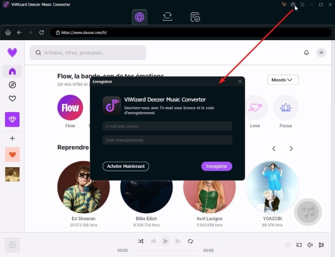Image resolution: width=335 pixels, height=257 pixels.
Task: Select the Love mood icon
Action: click(255, 108)
